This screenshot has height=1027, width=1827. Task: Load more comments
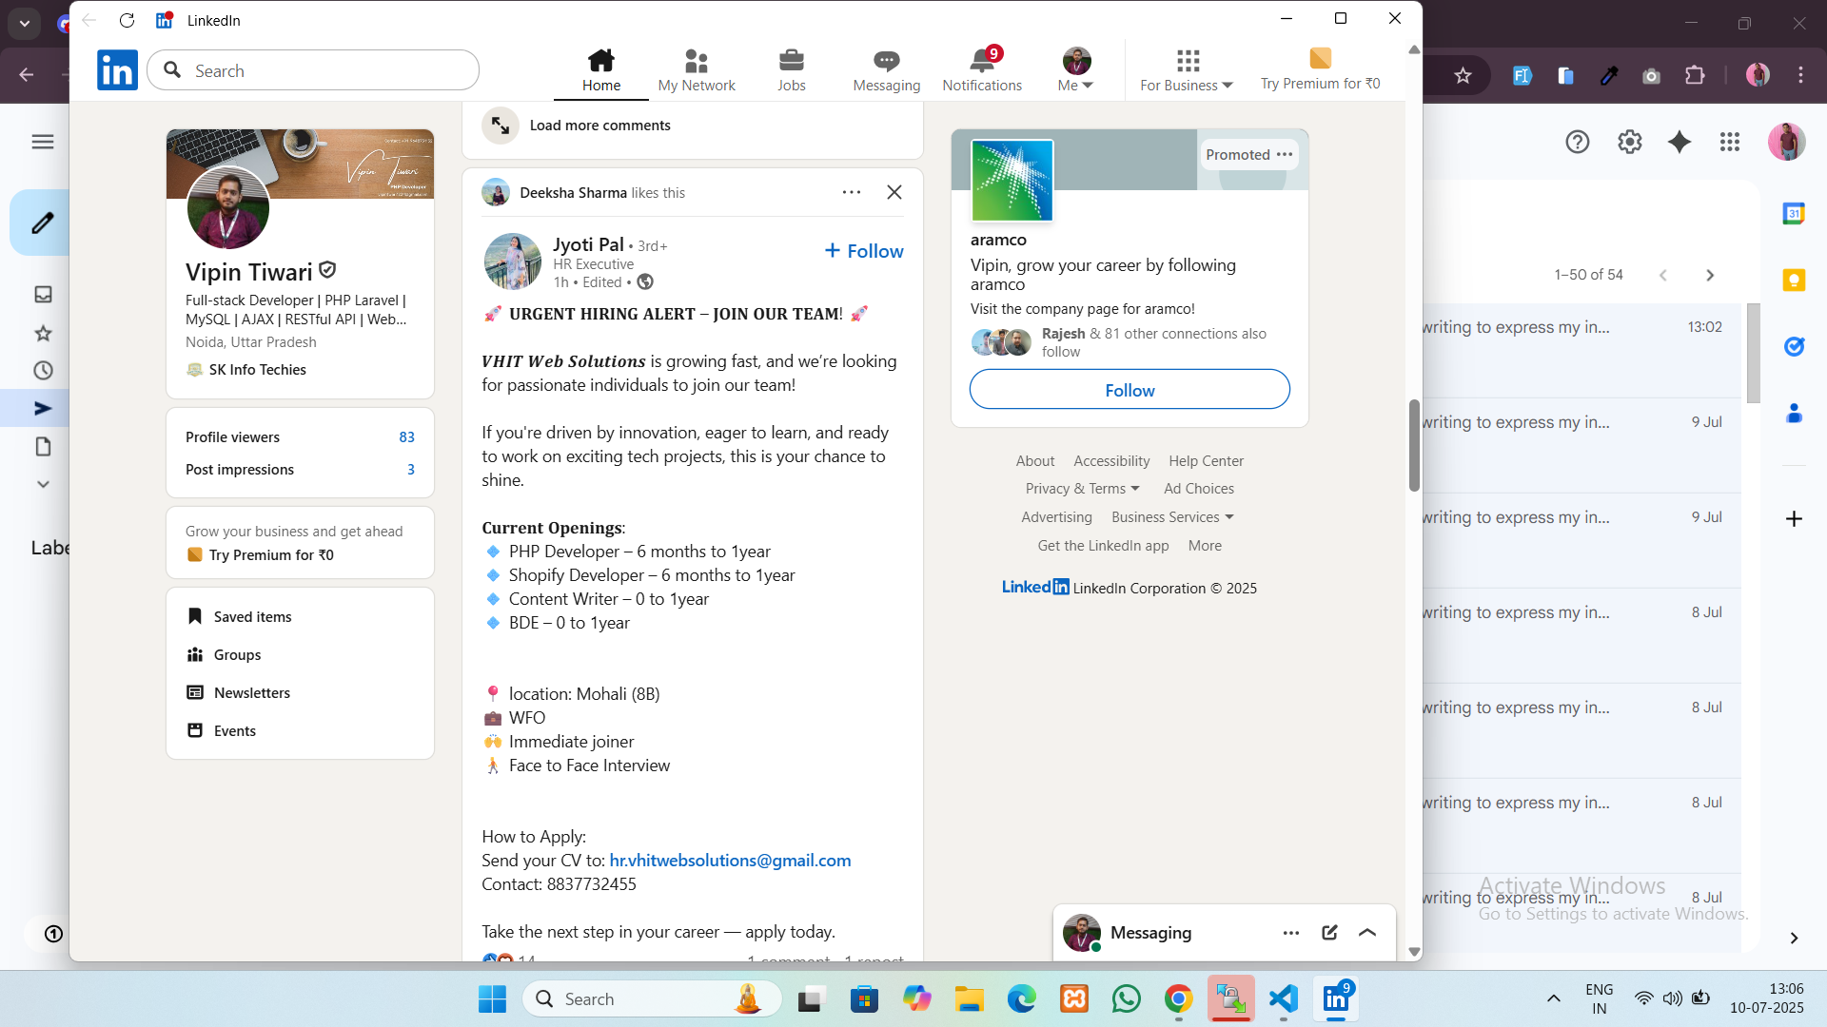tap(599, 125)
